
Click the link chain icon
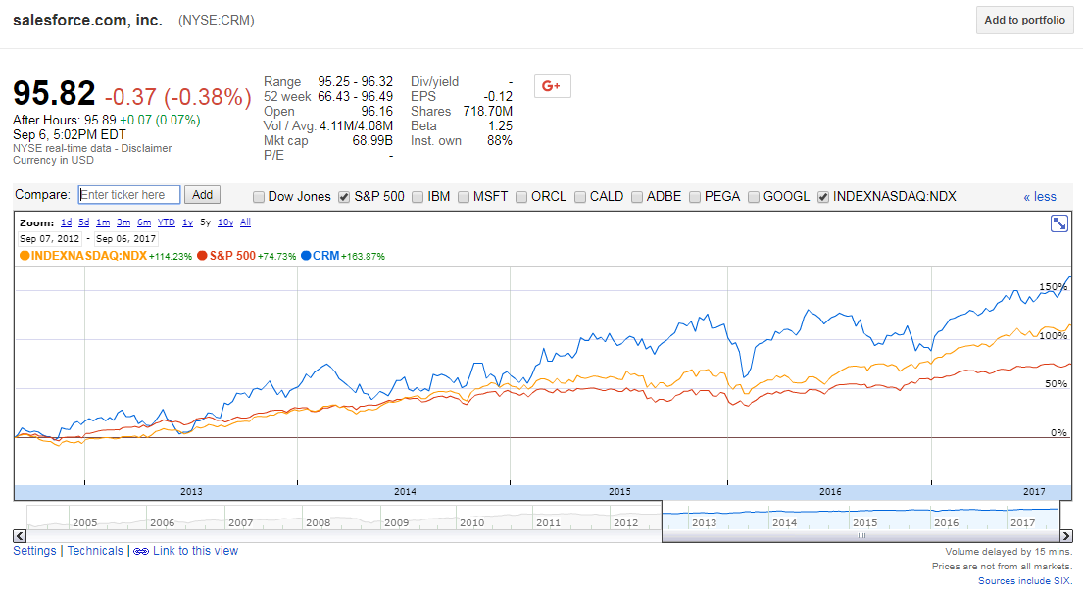[141, 552]
